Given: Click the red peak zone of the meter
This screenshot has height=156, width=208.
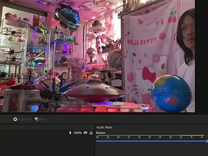Looking at the screenshot, I should click(206, 136).
